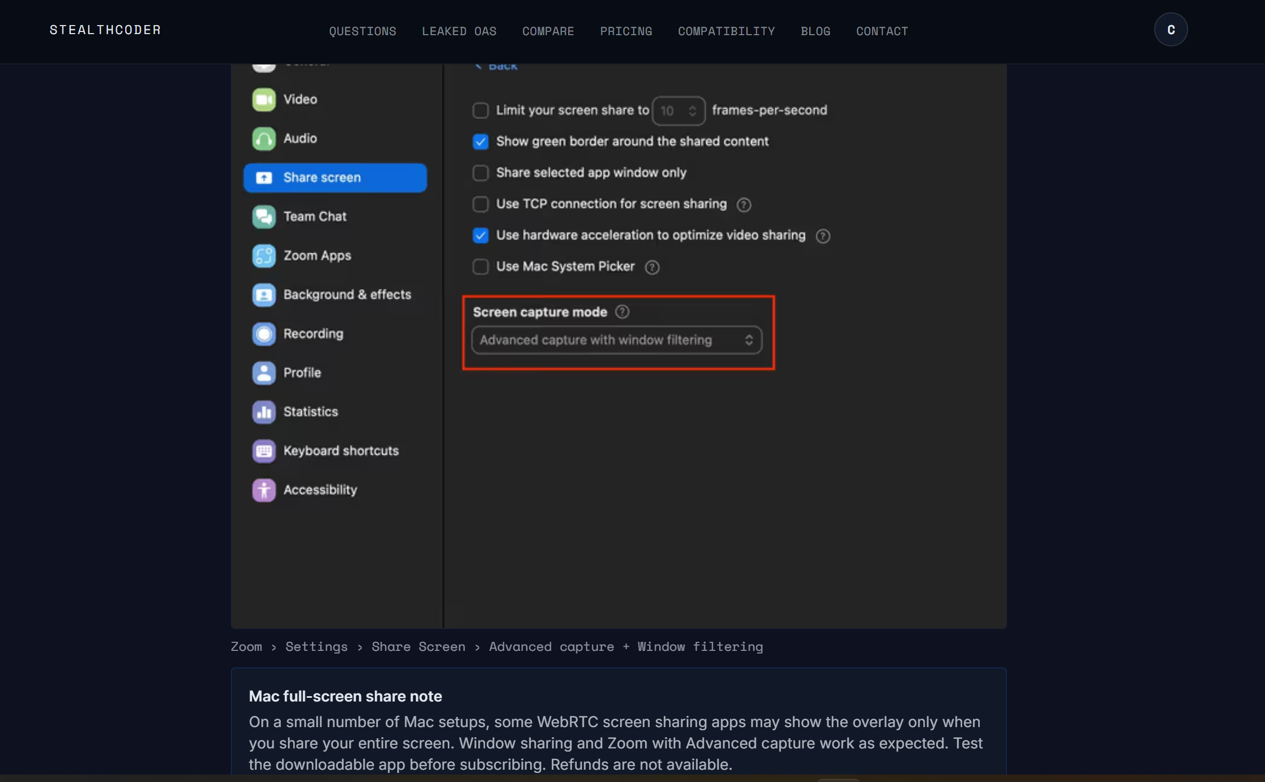
Task: Click the Video camera icon in sidebar
Action: point(264,100)
